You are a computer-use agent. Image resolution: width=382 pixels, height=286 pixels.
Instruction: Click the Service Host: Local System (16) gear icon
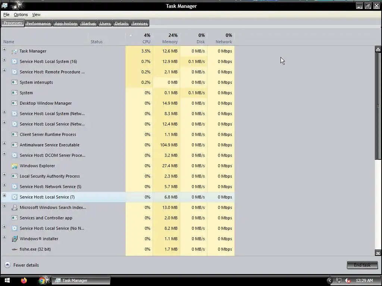15,61
